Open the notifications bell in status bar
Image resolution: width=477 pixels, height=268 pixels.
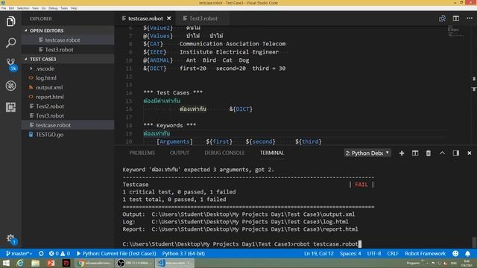pos(467,253)
